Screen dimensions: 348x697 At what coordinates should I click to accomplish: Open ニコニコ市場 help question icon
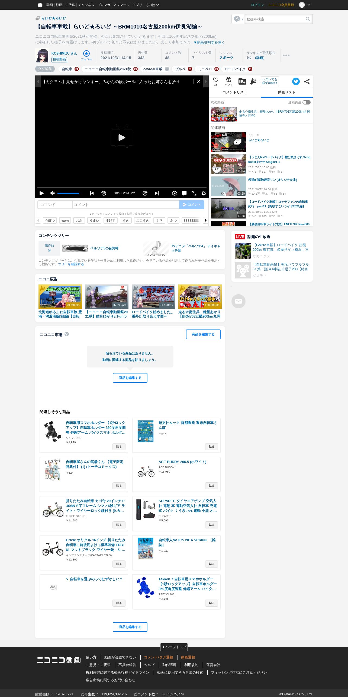(x=67, y=334)
